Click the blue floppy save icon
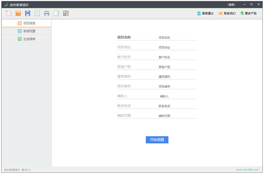The image size is (264, 174). pyautogui.click(x=28, y=13)
